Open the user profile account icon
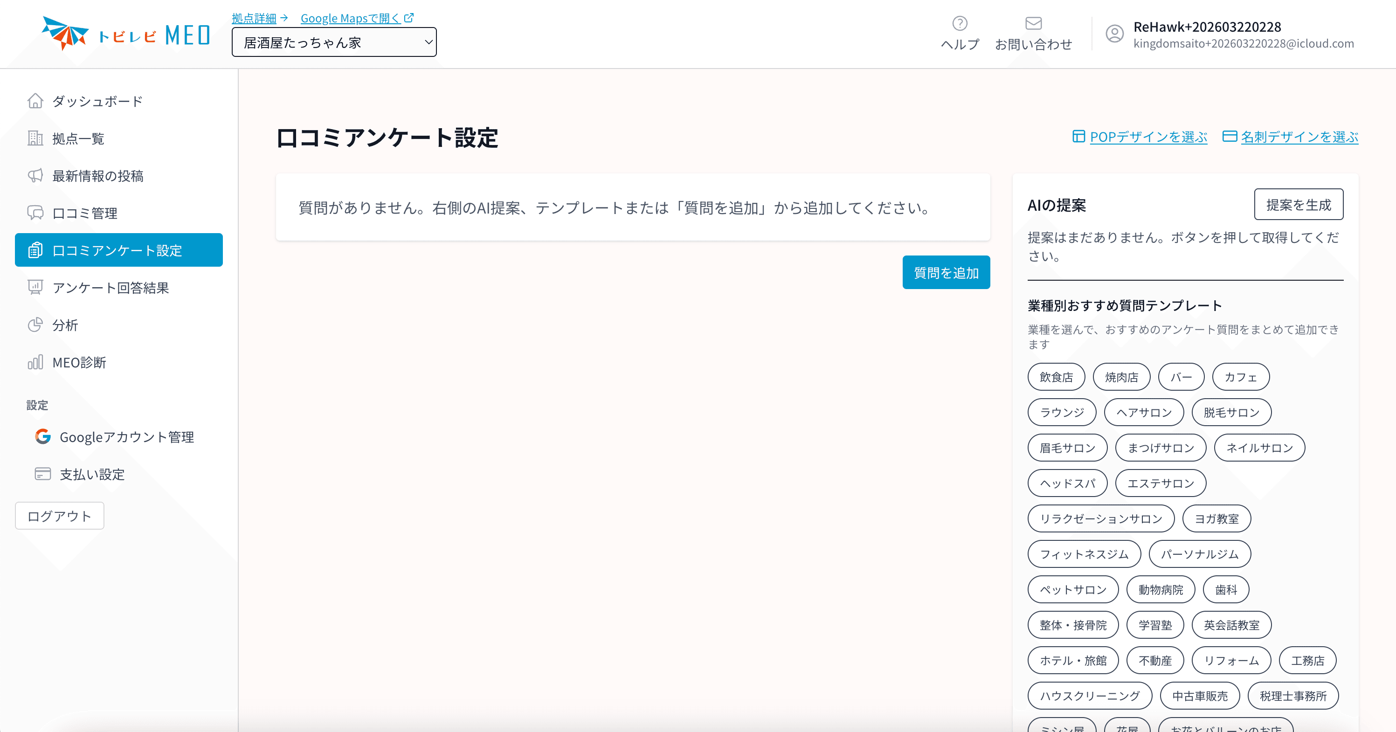1396x732 pixels. point(1115,34)
